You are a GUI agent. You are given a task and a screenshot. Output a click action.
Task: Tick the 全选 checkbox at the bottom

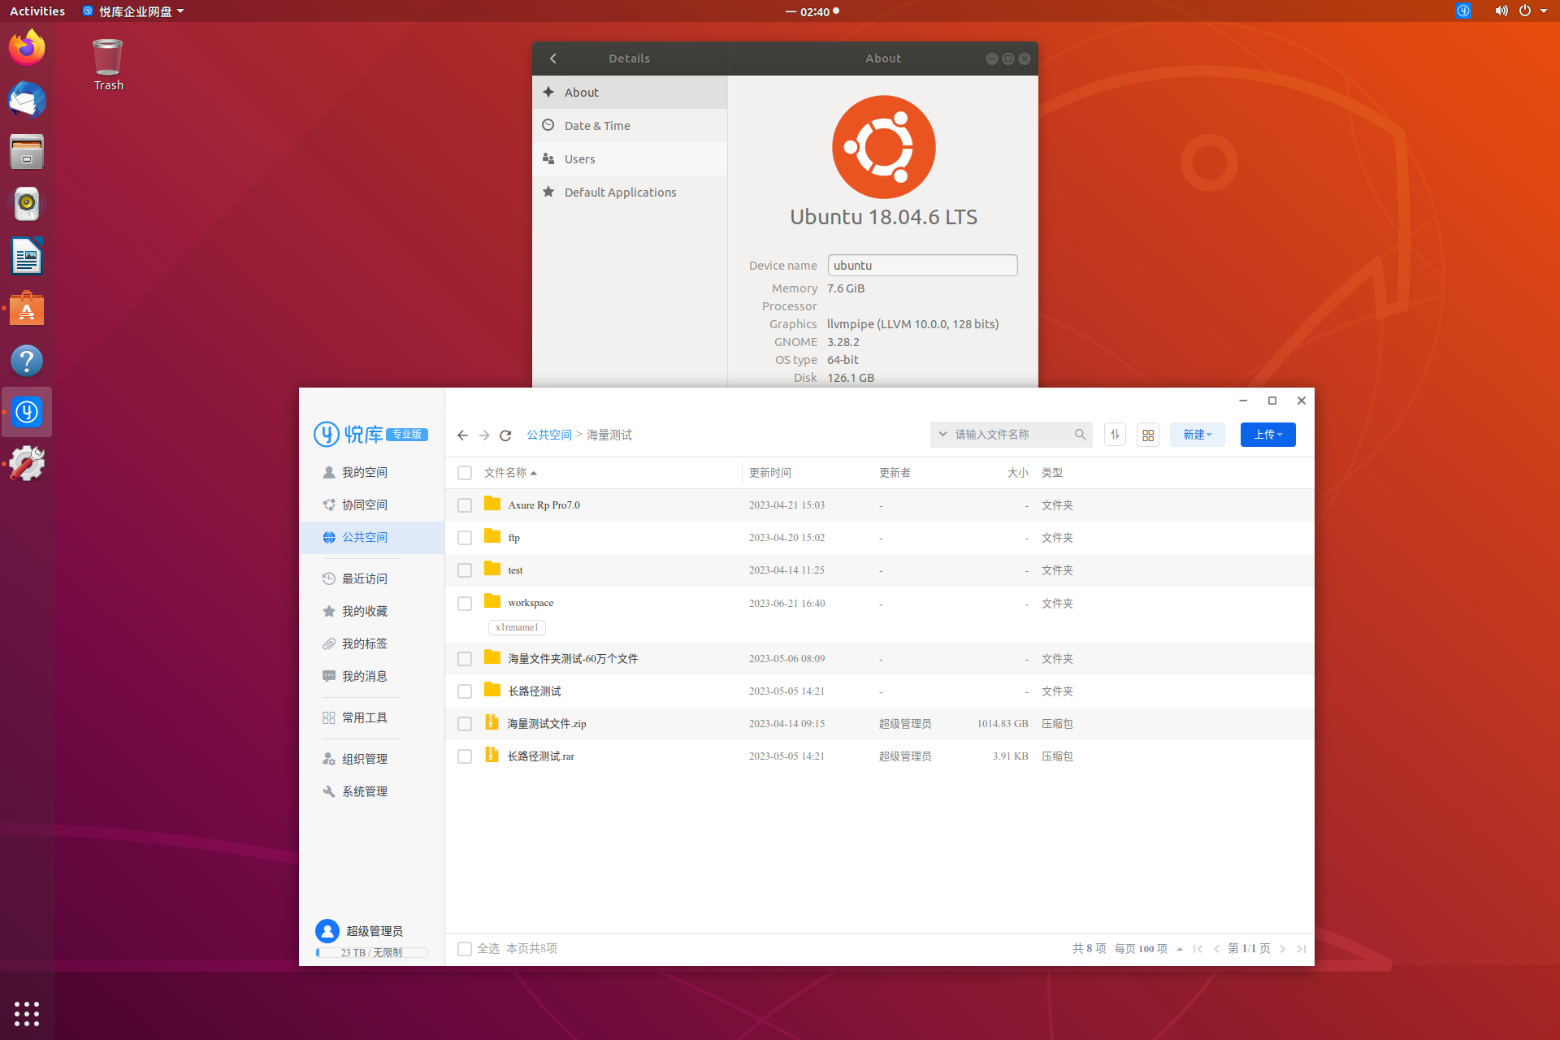click(x=465, y=949)
